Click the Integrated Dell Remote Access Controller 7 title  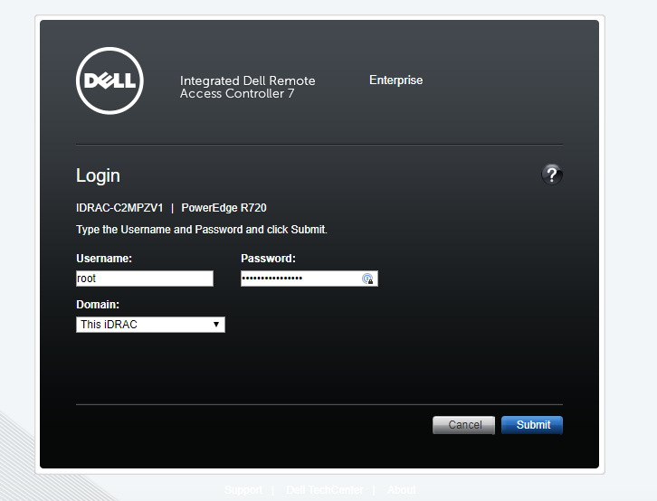[x=248, y=87]
